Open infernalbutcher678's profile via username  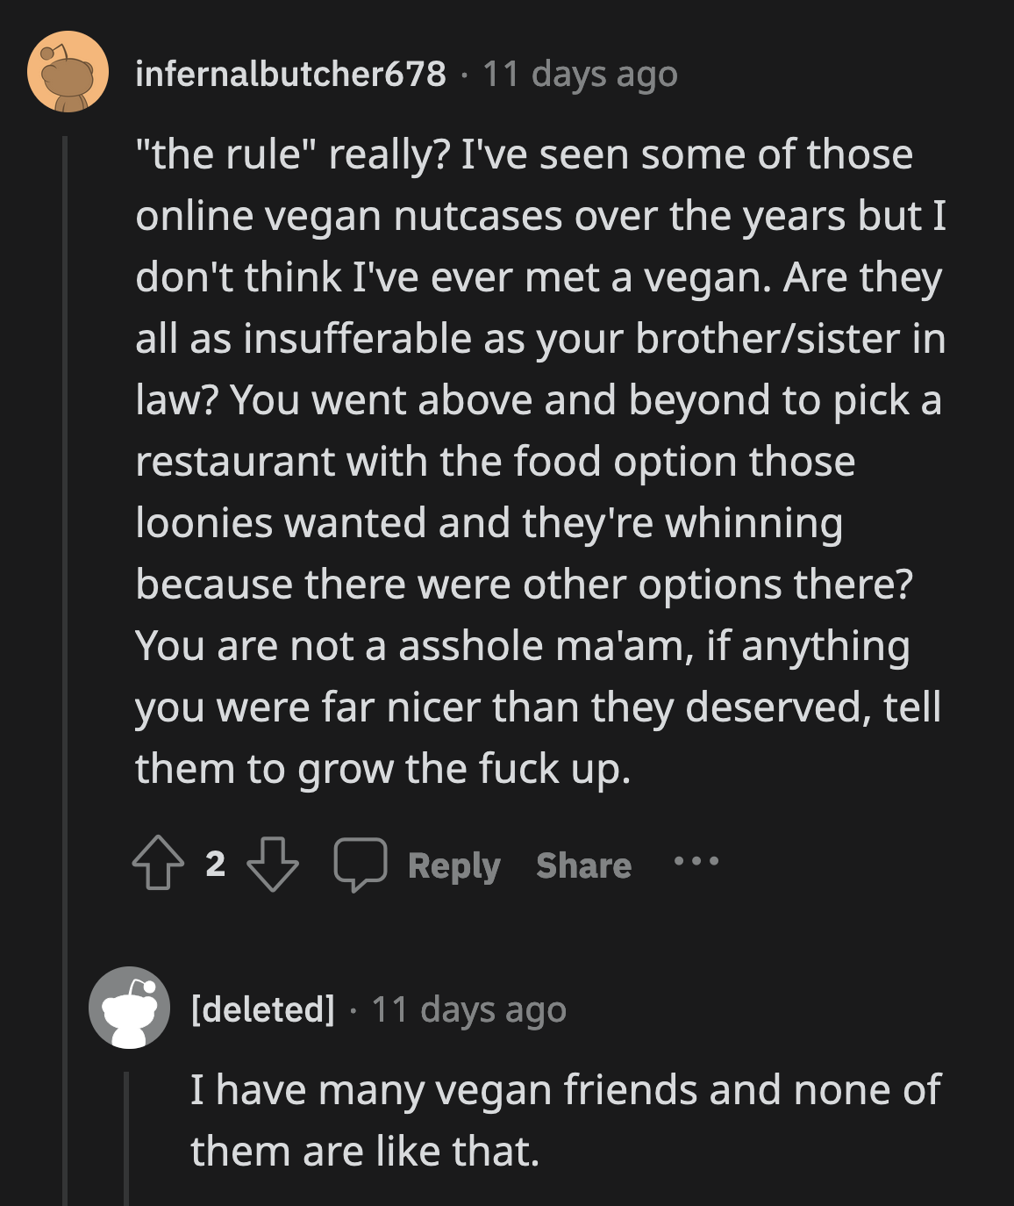(x=289, y=75)
